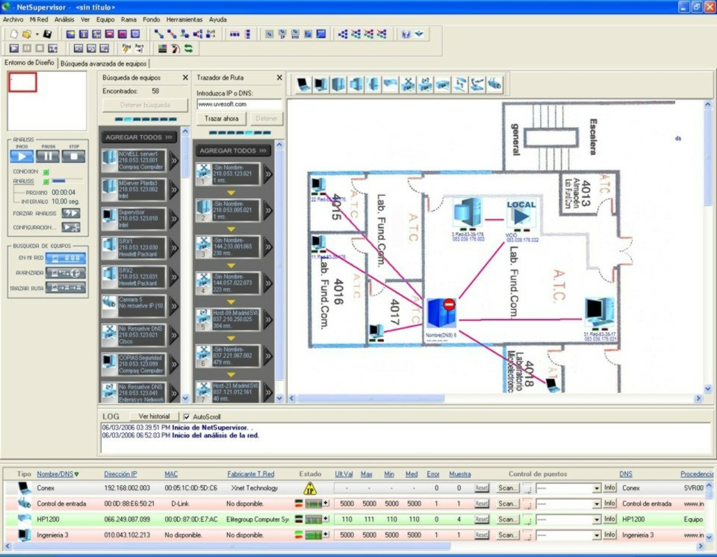Image resolution: width=717 pixels, height=557 pixels.
Task: Click Reset button in Conex row
Action: click(481, 489)
